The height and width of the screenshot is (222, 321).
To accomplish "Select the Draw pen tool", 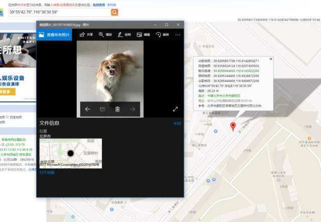I will click(124, 35).
